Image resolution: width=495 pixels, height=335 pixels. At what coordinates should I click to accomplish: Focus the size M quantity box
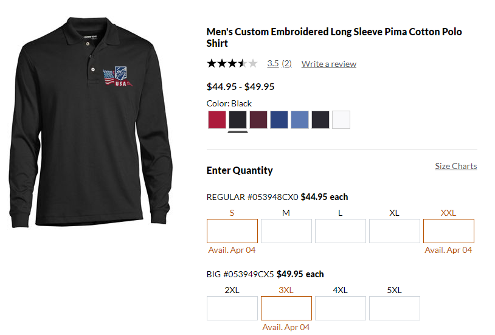pos(286,231)
